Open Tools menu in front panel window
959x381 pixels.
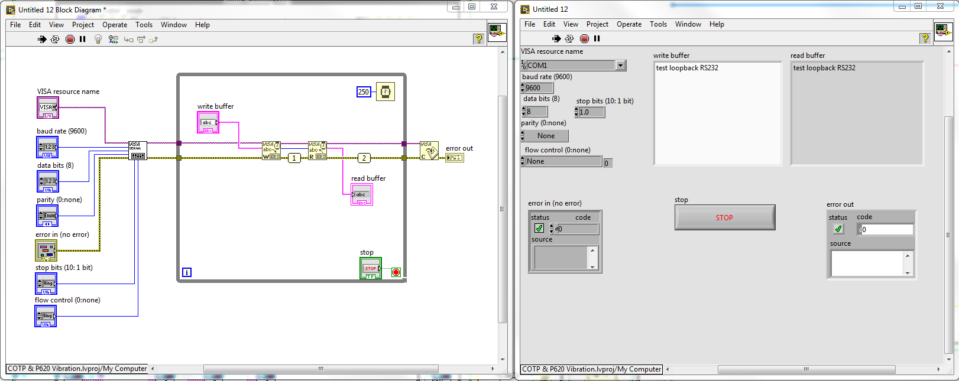[x=657, y=24]
